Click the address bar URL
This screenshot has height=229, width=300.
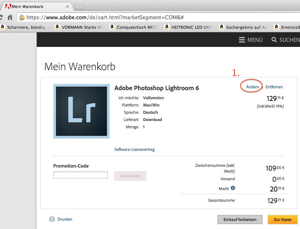[105, 17]
